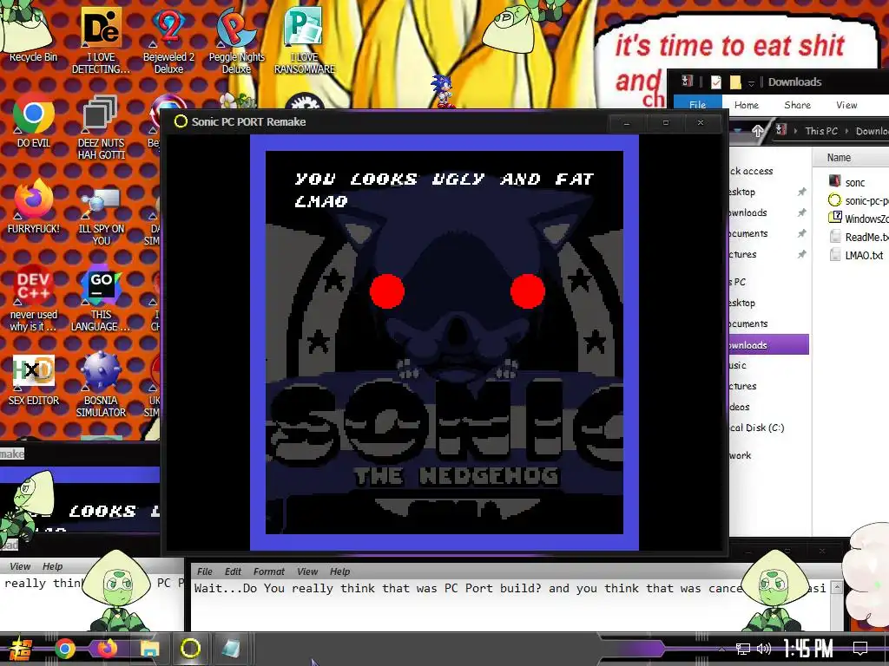Open Firefox from the taskbar
889x666 pixels.
(x=107, y=649)
